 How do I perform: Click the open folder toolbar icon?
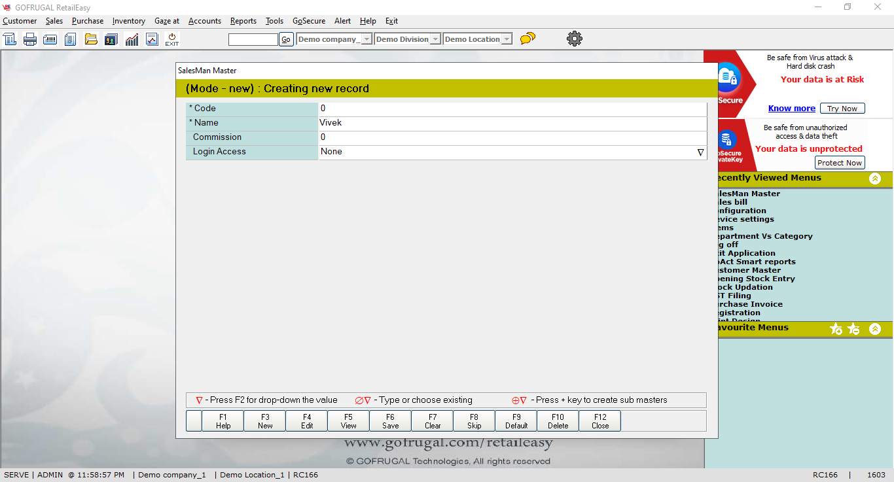[x=91, y=39]
